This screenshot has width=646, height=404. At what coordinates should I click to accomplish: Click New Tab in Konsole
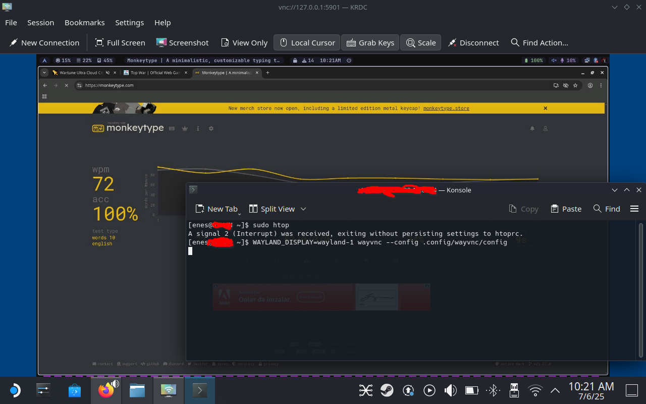(216, 209)
